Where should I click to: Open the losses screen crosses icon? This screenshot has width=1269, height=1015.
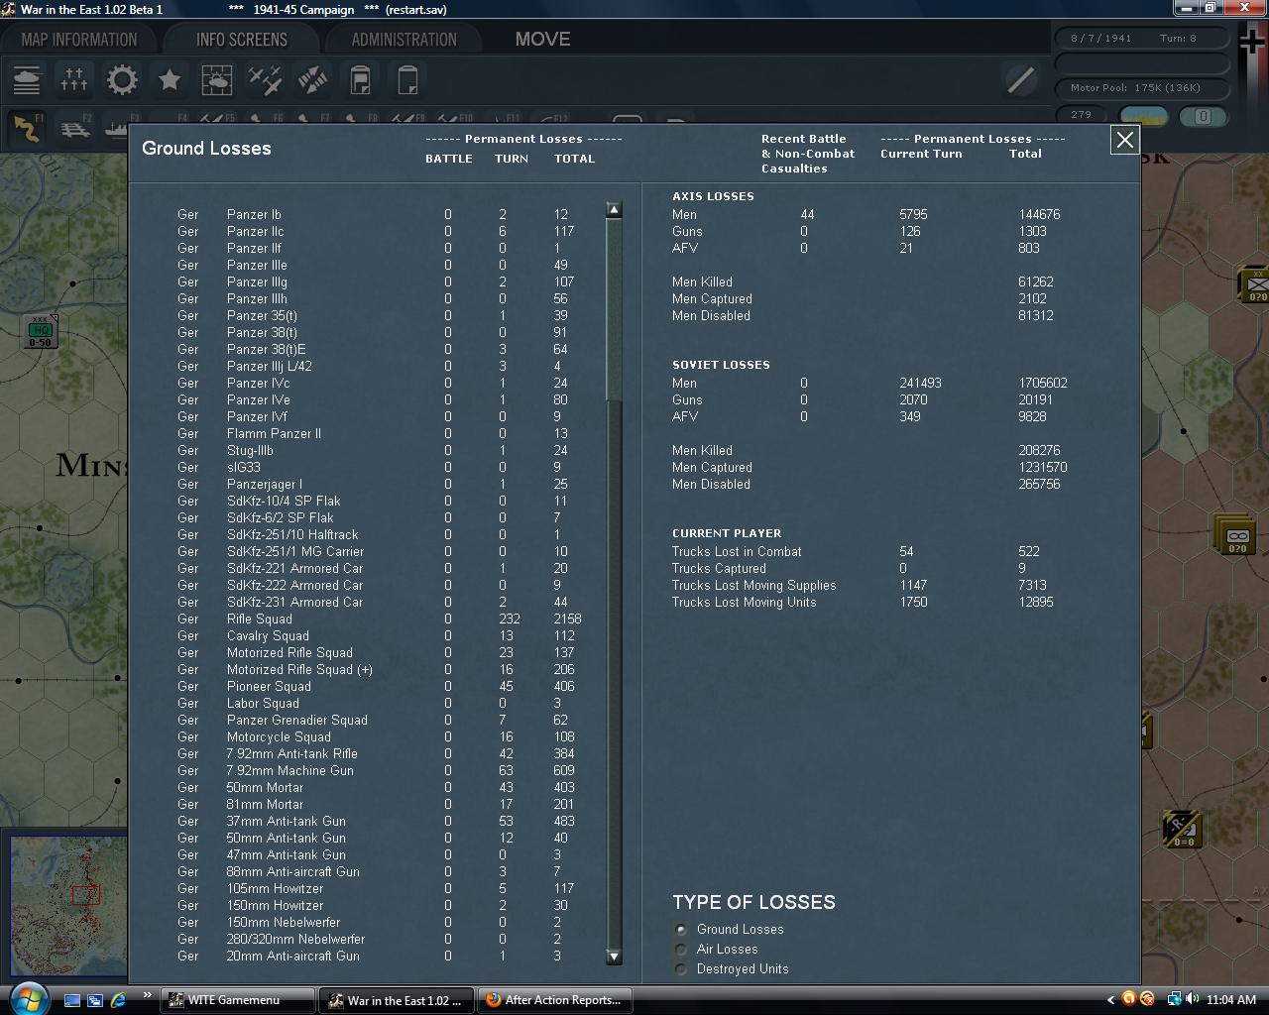[74, 79]
